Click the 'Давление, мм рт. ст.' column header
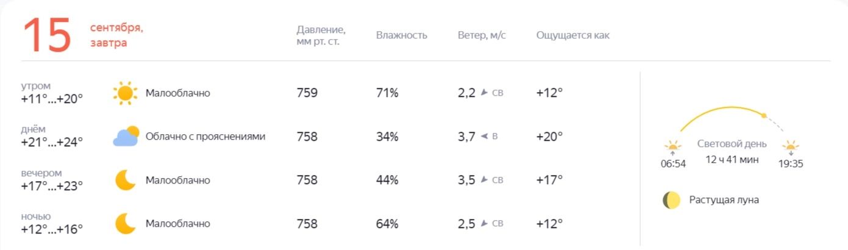This screenshot has height=250, width=848. click(x=321, y=35)
